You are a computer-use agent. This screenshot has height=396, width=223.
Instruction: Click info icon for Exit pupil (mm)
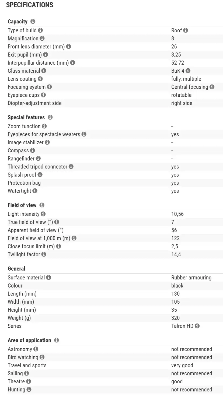click(x=46, y=55)
